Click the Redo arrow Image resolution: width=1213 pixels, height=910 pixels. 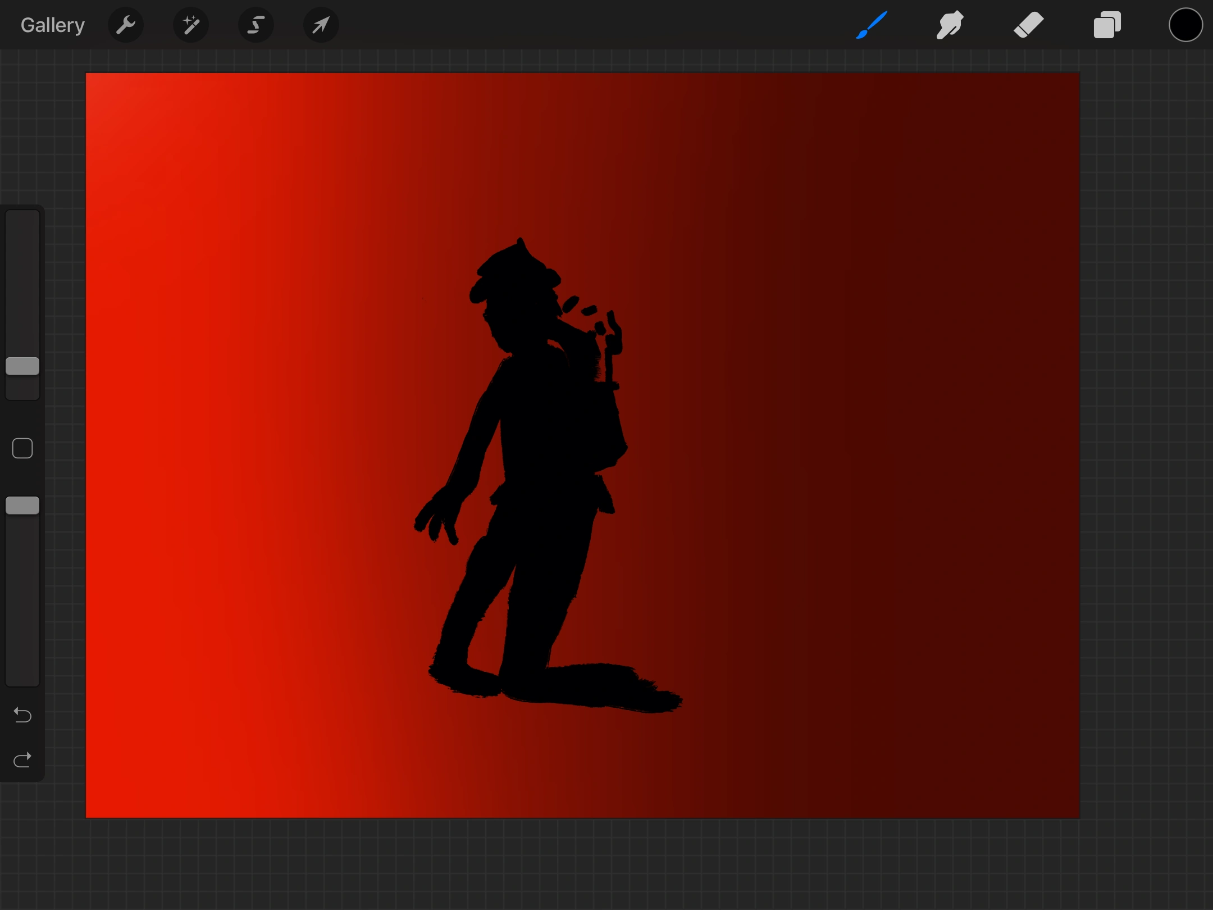(x=22, y=760)
